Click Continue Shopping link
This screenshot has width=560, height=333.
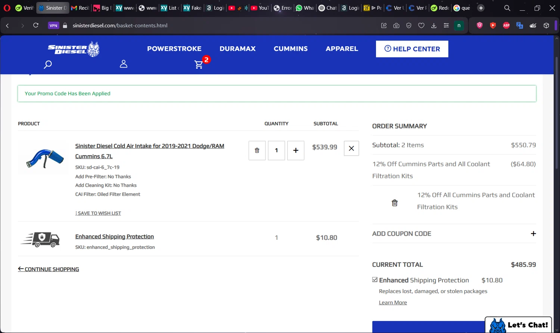click(x=49, y=269)
